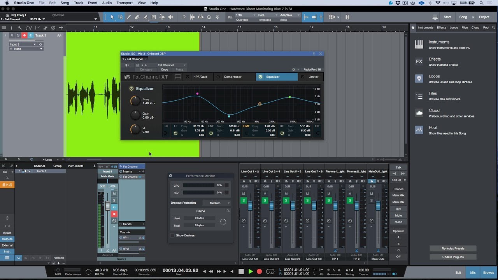Viewport: 498px width, 280px height.
Task: Toggle the HF band power button
Action: [x=282, y=133]
